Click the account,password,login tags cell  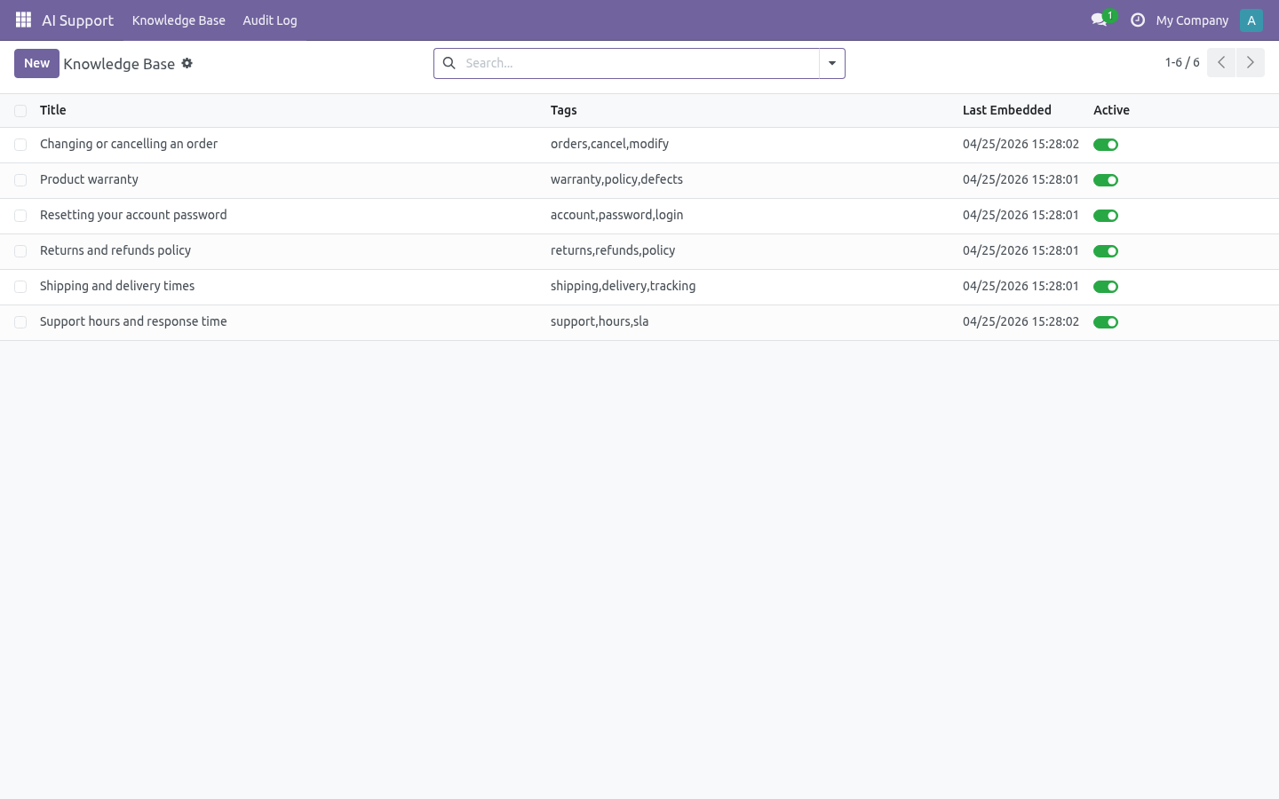[616, 215]
